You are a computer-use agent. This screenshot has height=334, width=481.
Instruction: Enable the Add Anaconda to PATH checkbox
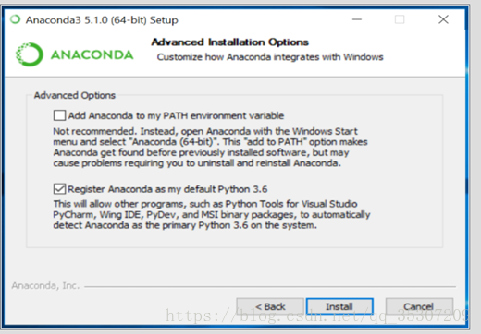click(59, 115)
